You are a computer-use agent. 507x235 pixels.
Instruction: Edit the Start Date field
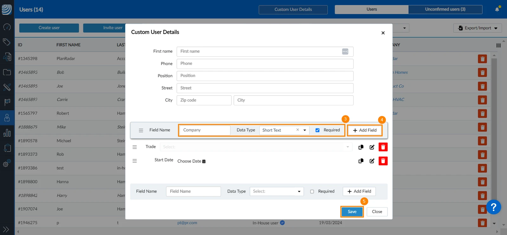tap(372, 161)
